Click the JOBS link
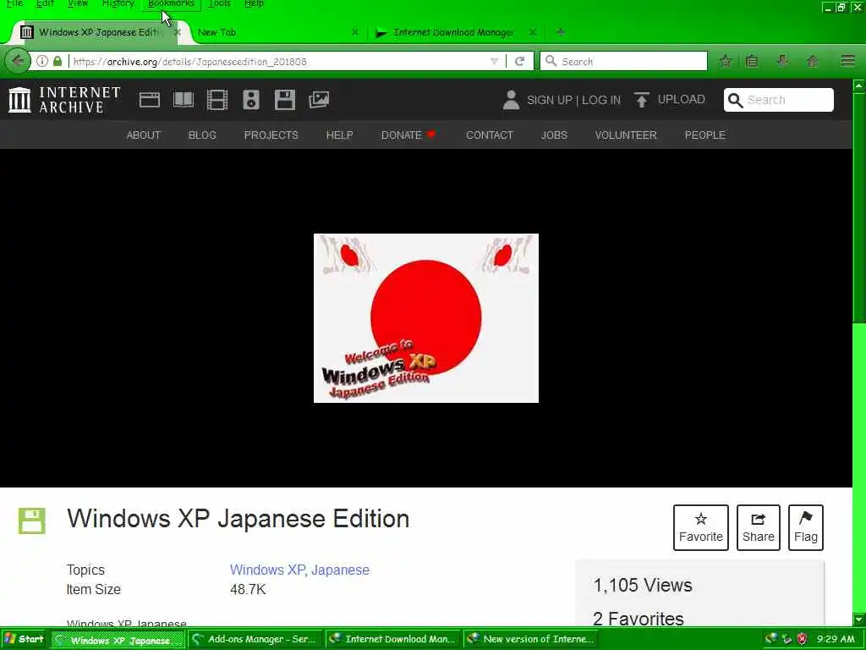866x650 pixels. [x=555, y=135]
